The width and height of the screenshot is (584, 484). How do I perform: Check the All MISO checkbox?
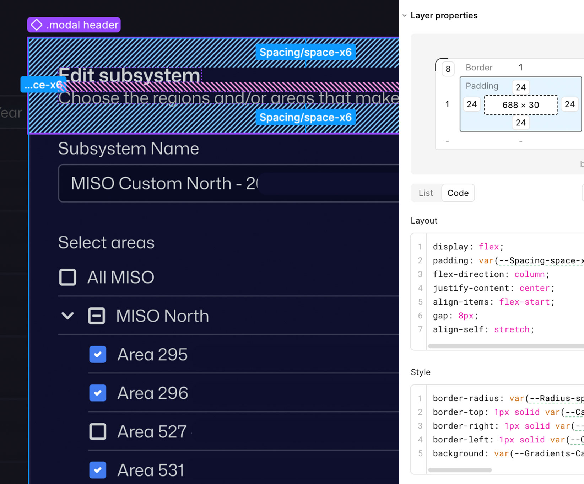67,278
